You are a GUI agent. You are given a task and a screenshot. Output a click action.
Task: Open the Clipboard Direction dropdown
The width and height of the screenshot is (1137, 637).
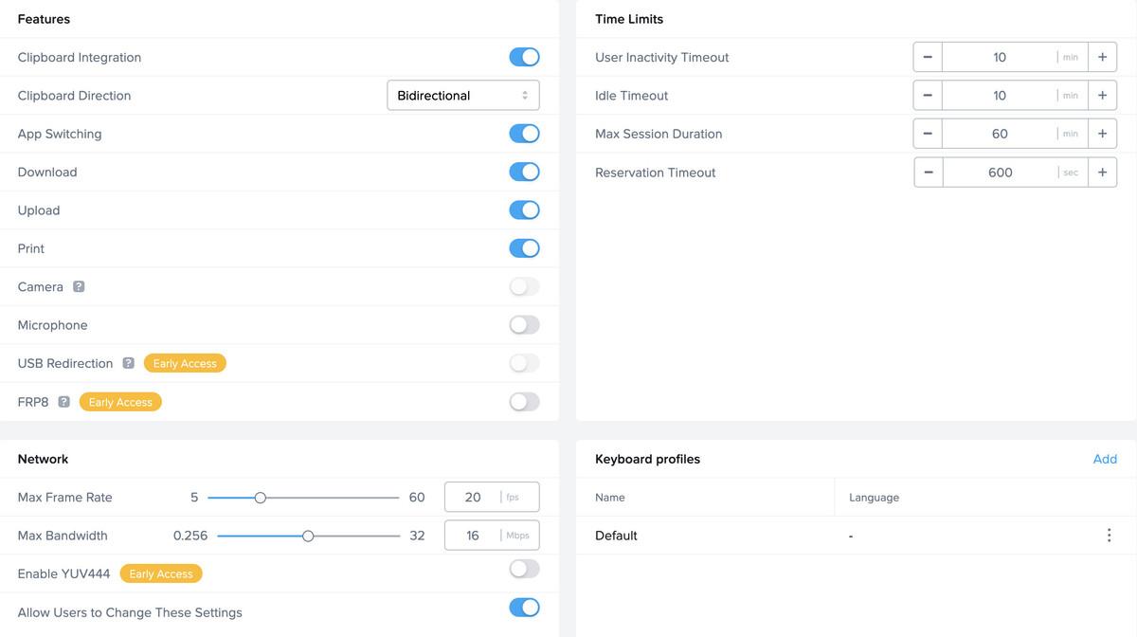[463, 96]
